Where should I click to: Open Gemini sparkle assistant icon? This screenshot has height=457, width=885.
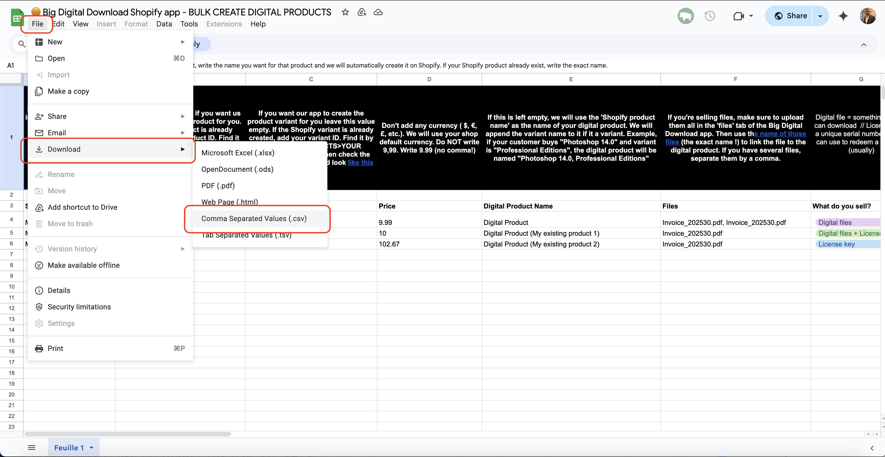coord(843,16)
